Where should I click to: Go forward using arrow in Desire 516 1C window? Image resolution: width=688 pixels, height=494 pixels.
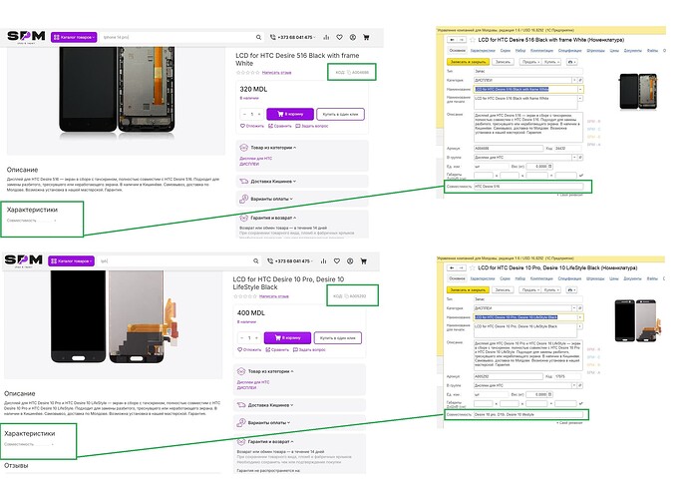[x=461, y=40]
